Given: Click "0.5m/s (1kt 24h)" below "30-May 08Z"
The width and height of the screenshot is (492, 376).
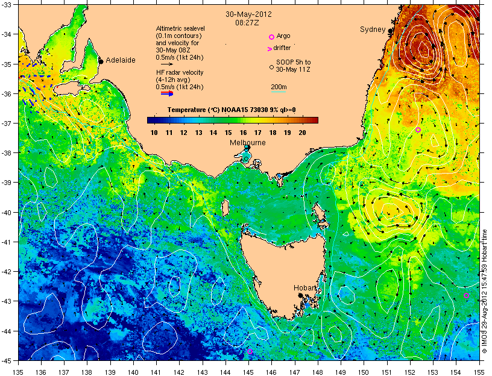Looking at the screenshot, I should (x=180, y=57).
